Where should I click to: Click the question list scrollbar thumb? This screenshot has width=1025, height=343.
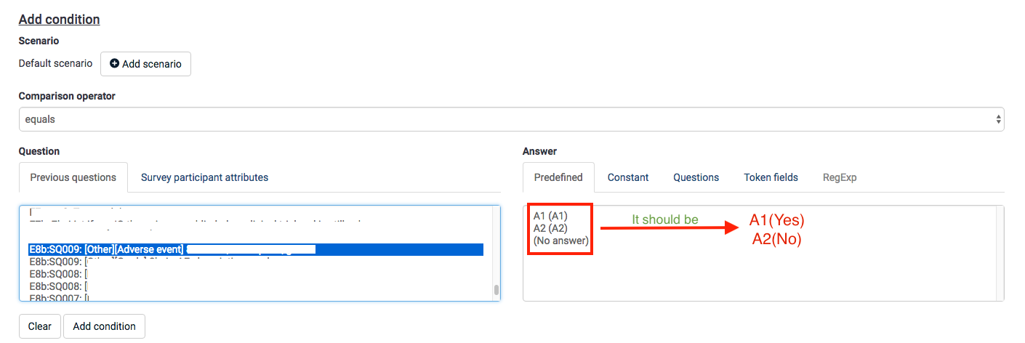(x=497, y=290)
